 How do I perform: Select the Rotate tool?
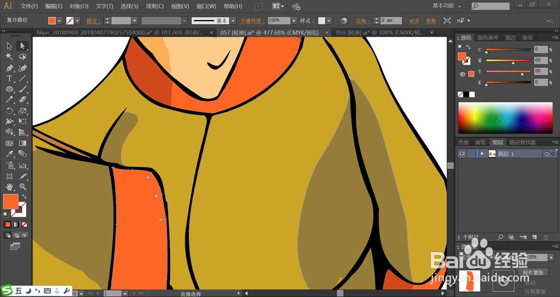click(10, 111)
